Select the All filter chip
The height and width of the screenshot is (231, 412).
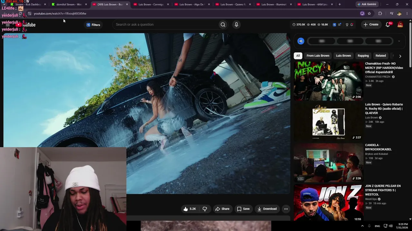(x=298, y=56)
